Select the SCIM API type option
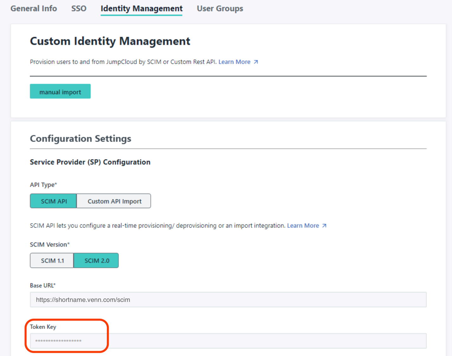Viewport: 452px width, 356px height. click(53, 201)
